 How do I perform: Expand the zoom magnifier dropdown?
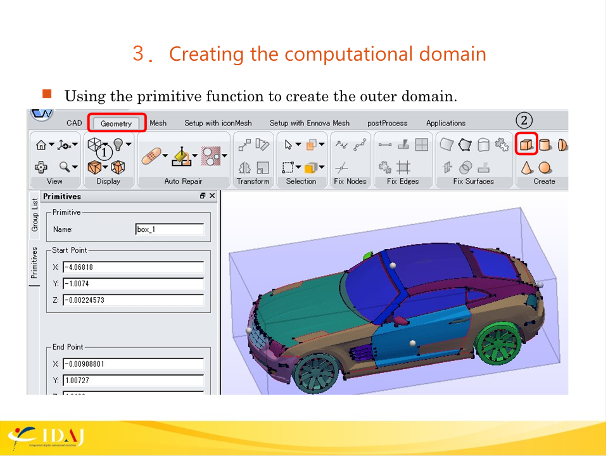75,167
